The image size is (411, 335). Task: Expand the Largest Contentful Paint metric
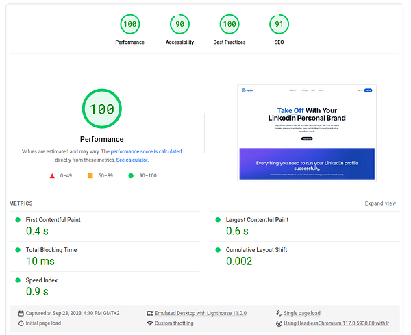257,220
